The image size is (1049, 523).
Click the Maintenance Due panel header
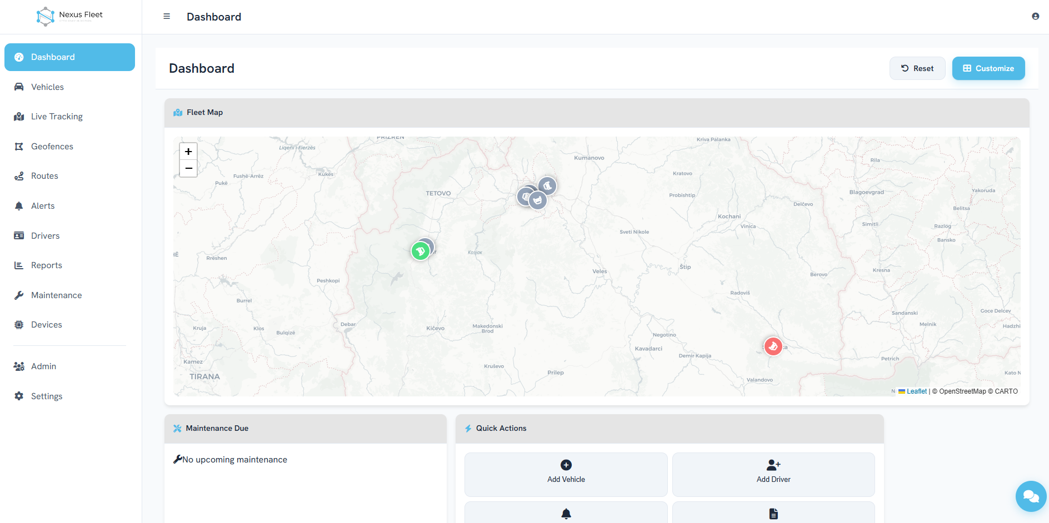306,429
